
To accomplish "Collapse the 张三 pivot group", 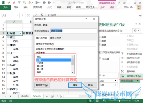I will click(8, 37).
